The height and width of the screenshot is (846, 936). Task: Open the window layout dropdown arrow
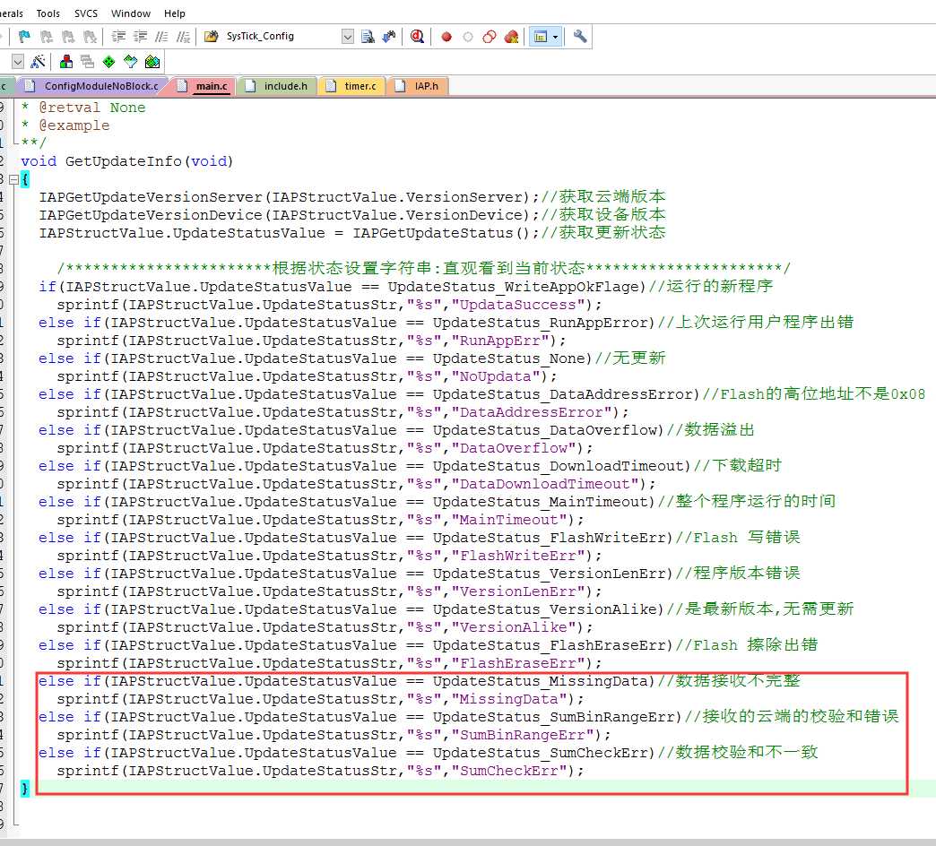(556, 37)
